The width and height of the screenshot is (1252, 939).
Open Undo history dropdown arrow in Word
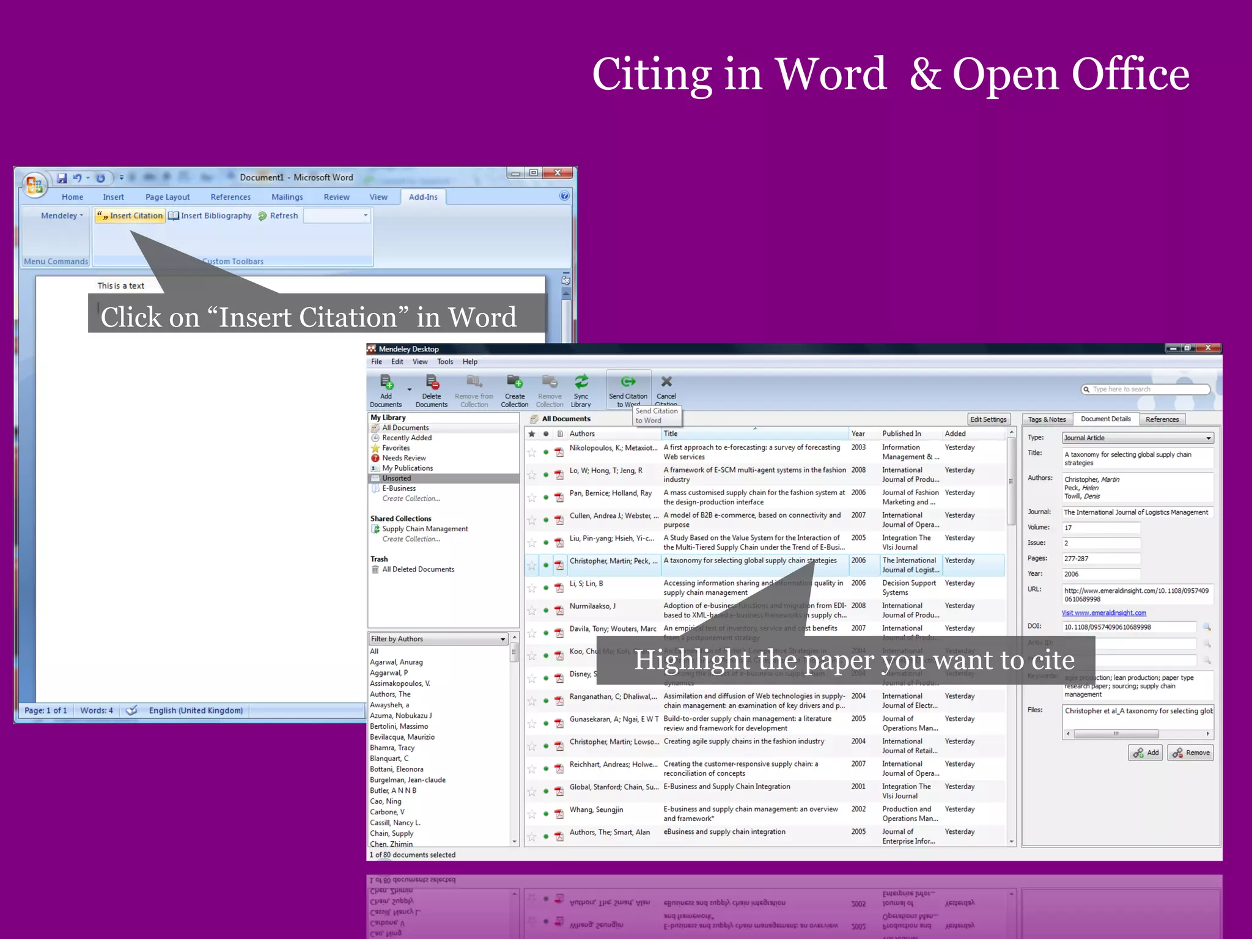87,178
